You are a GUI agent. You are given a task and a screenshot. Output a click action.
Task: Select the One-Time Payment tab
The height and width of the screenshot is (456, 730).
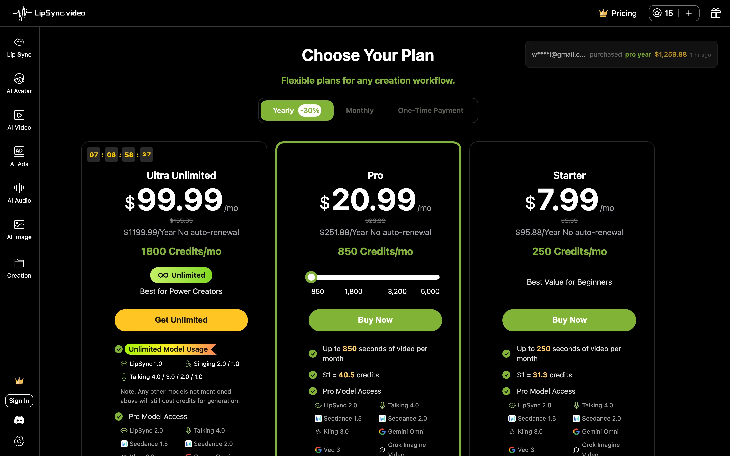(x=430, y=110)
